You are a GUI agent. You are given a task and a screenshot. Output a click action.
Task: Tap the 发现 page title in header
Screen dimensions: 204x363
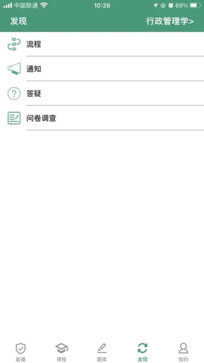(x=19, y=21)
